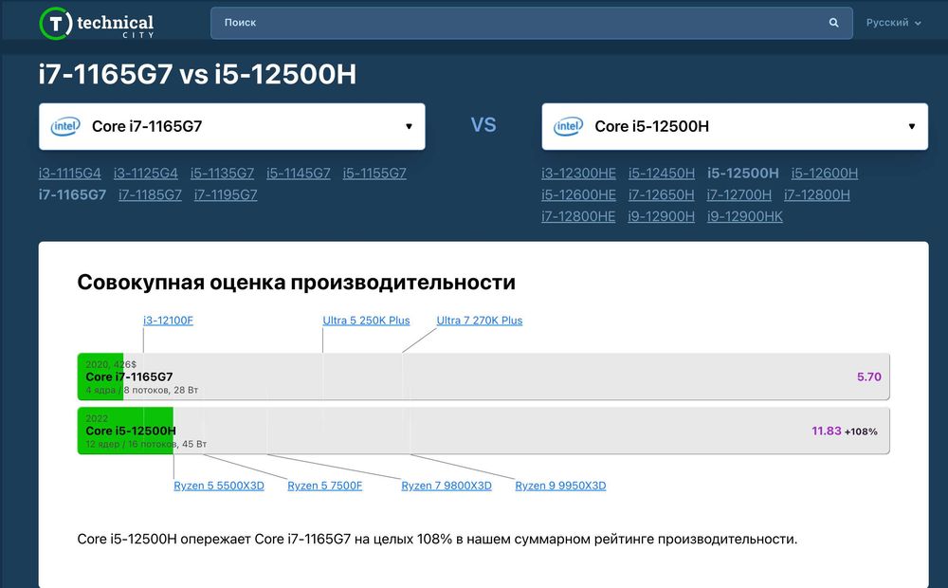Open the i5-12450H link
Screen dimensions: 948x588
(662, 173)
